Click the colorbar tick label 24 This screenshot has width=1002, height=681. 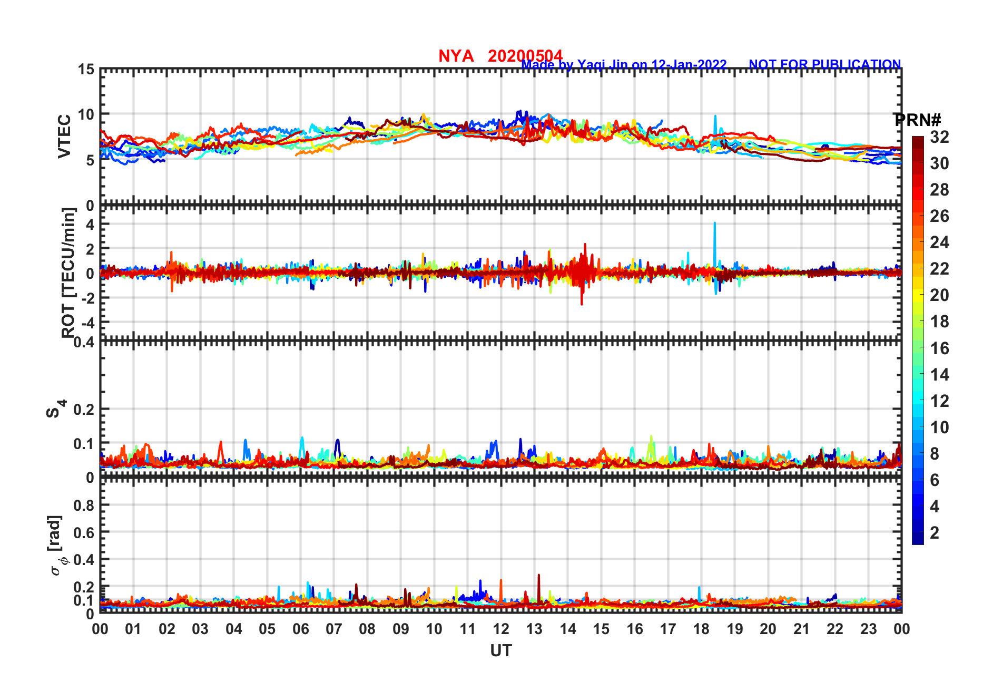point(939,242)
